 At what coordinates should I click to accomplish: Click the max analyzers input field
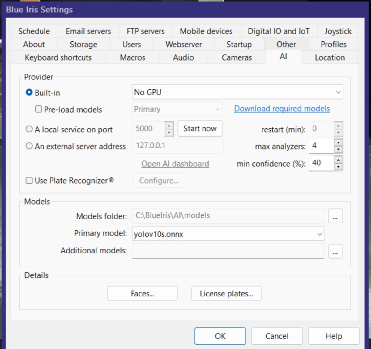(x=322, y=146)
